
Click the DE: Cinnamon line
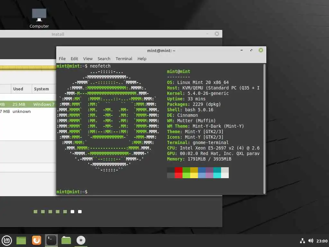(x=182, y=115)
